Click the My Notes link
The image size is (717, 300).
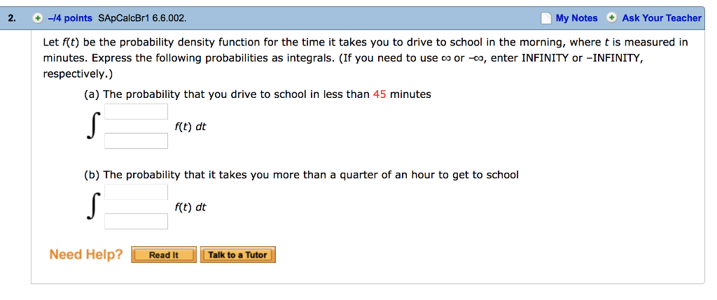point(577,18)
